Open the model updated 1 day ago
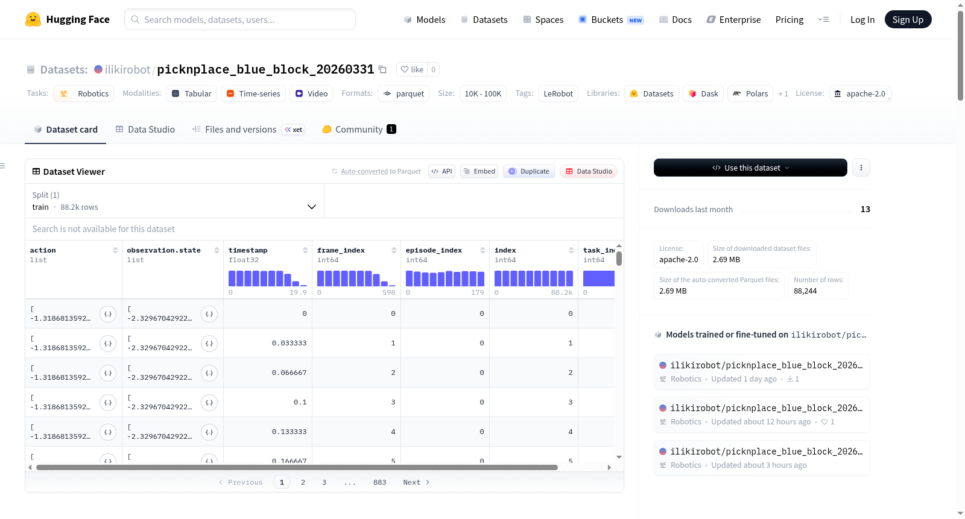Viewport: 965px width, 519px height. (762, 372)
